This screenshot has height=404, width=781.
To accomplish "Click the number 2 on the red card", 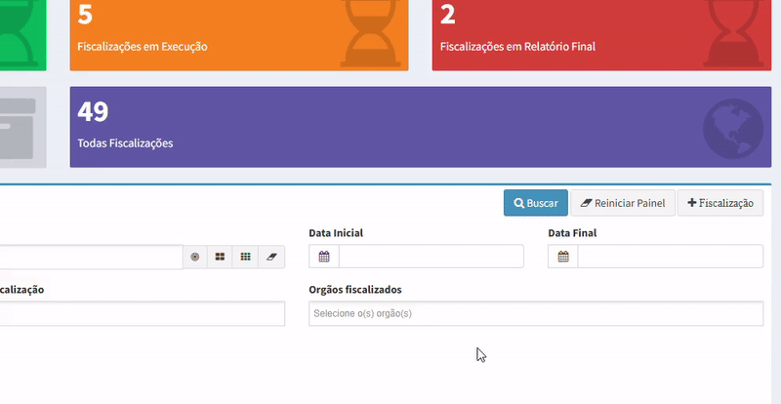I will point(448,15).
